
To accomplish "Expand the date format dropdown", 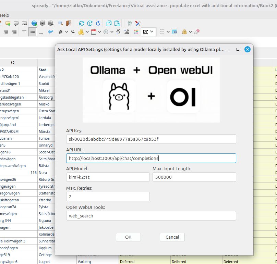I will pos(99,32).
